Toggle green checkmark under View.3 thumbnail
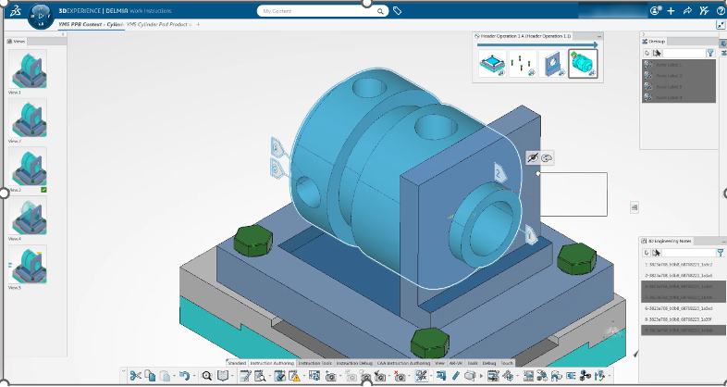 pyautogui.click(x=43, y=190)
